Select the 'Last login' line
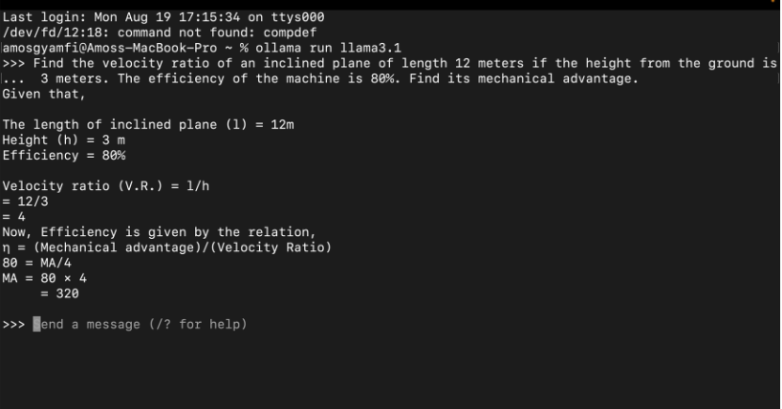Screen dimensions: 782x409 click(163, 17)
